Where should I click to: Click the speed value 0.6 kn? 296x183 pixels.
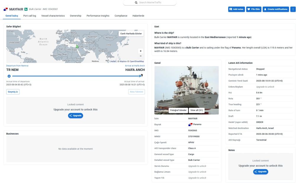pos(259,93)
